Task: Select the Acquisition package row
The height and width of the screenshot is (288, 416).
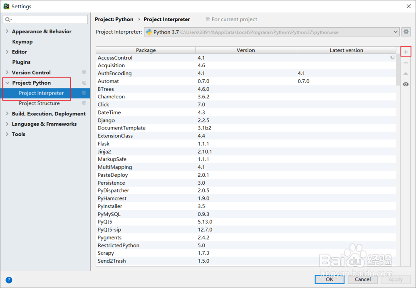Action: point(246,66)
